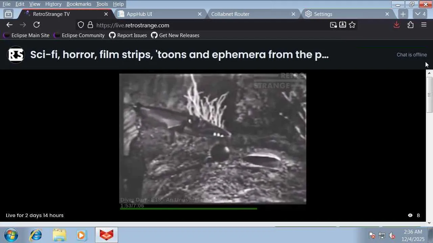This screenshot has height=243, width=433.
Task: Click the Sci-fi, horror, film strips page title
Action: click(179, 55)
